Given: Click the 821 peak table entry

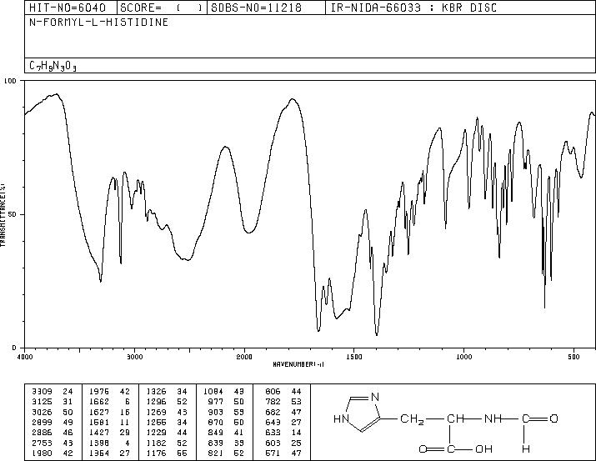Looking at the screenshot, I should coord(227,453).
